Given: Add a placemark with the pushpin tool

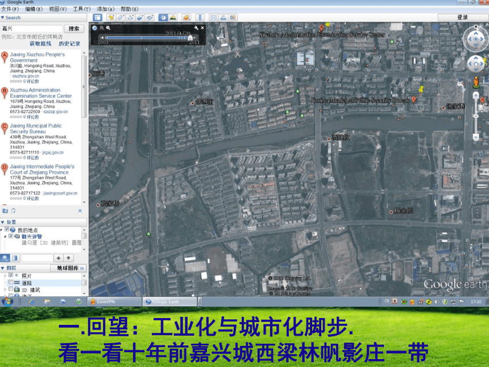Looking at the screenshot, I should pos(111,18).
